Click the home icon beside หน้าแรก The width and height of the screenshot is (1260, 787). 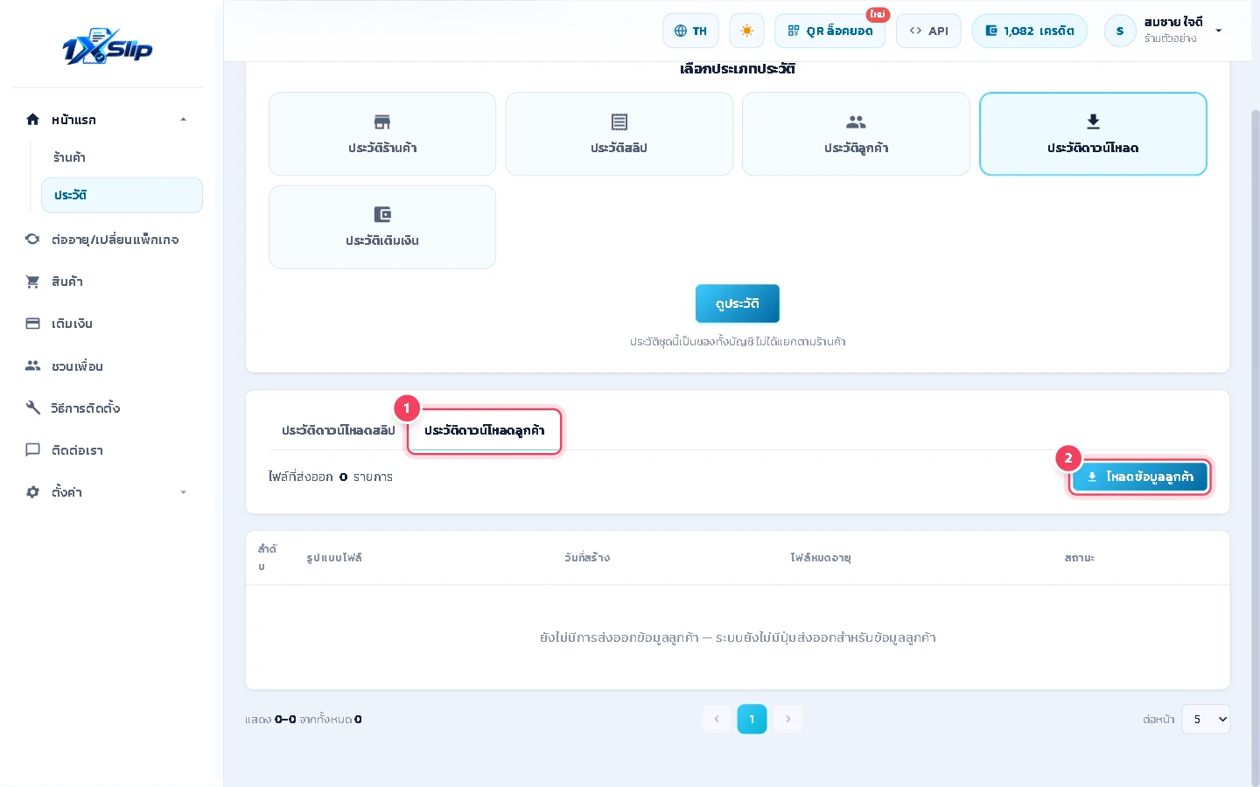(x=32, y=120)
